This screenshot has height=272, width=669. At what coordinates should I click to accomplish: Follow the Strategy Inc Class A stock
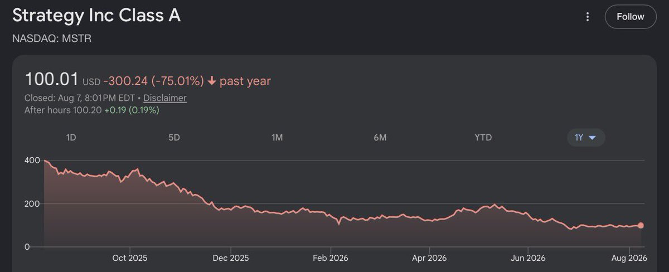pos(630,17)
